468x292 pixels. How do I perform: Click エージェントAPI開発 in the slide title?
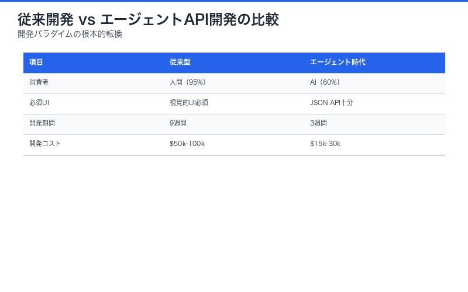point(154,19)
